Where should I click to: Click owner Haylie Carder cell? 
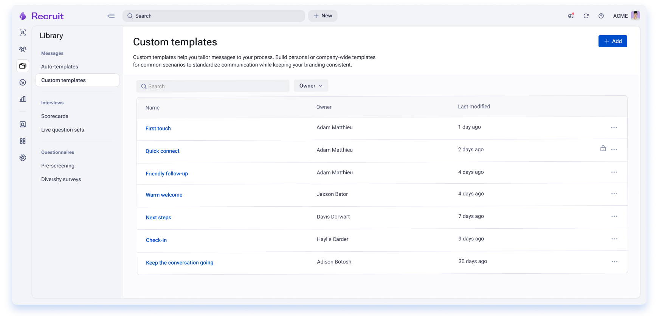pos(333,239)
